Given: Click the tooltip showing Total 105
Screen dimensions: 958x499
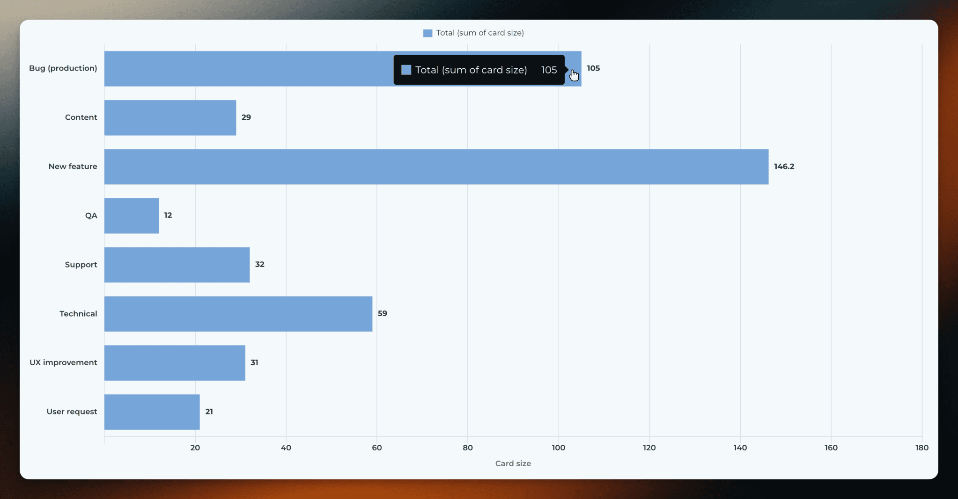Looking at the screenshot, I should click(479, 70).
